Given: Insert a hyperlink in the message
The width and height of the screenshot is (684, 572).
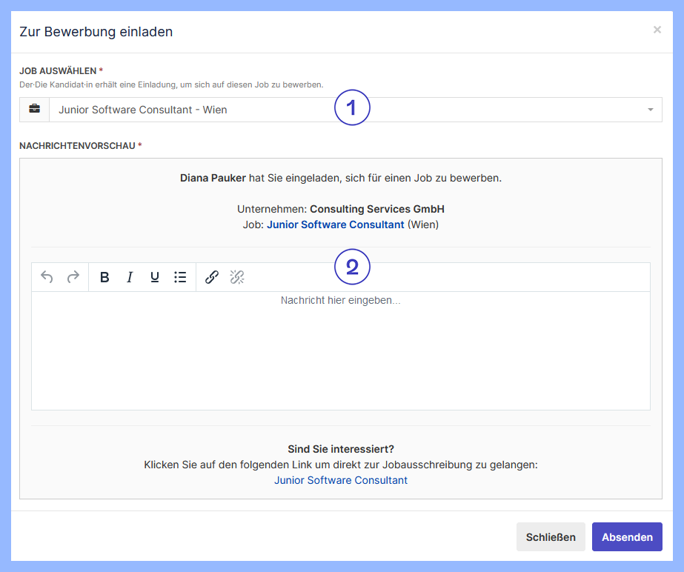Looking at the screenshot, I should tap(212, 277).
